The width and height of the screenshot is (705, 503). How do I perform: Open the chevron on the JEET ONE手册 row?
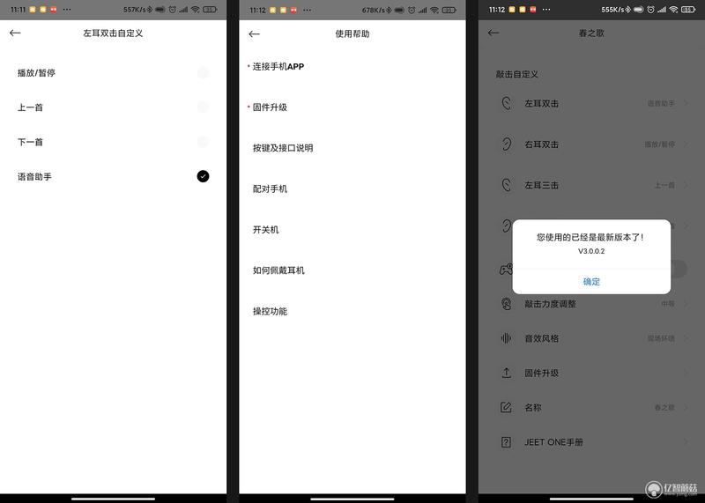point(686,442)
